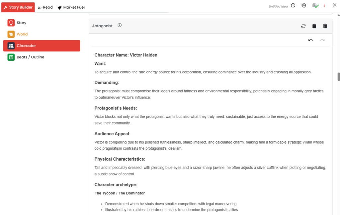Close the Story Builder window
The height and width of the screenshot is (215, 340).
coord(334,5)
